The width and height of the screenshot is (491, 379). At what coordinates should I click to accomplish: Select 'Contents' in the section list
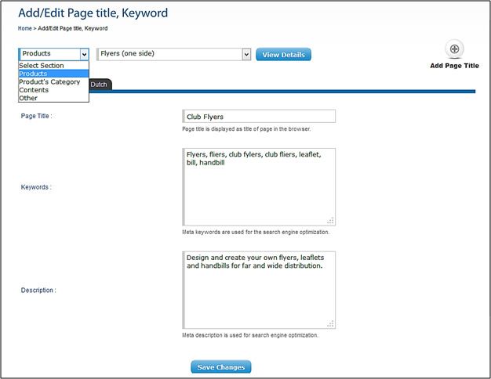point(33,90)
